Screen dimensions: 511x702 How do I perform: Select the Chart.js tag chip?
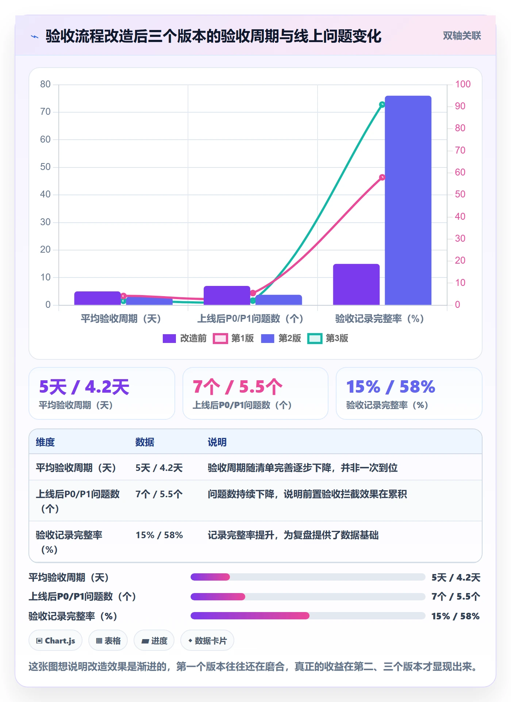[55, 641]
